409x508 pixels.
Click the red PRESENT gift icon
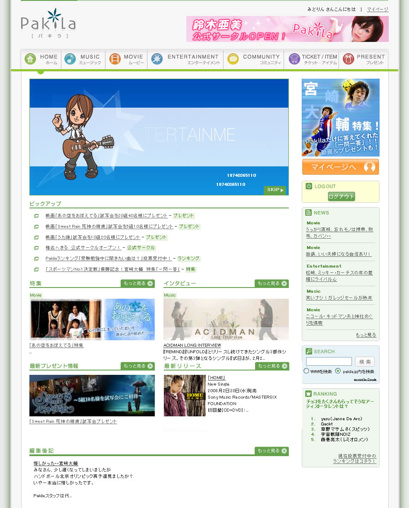pyautogui.click(x=348, y=59)
